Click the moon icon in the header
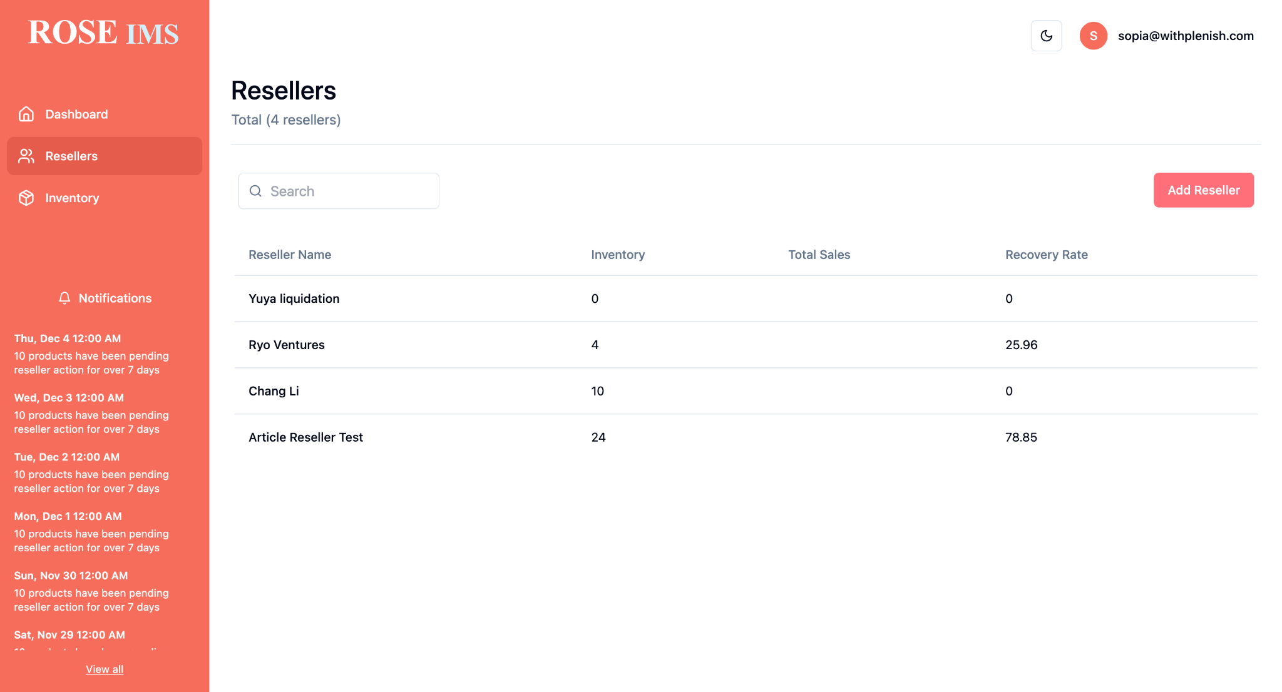The width and height of the screenshot is (1282, 692). click(1046, 36)
